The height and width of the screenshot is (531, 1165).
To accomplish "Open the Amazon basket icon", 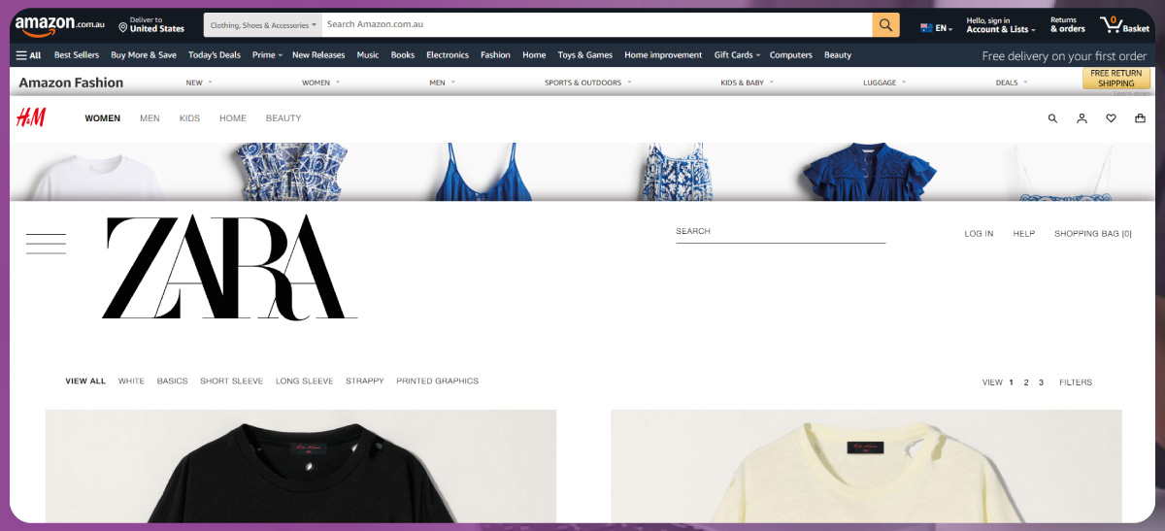I will (1123, 25).
